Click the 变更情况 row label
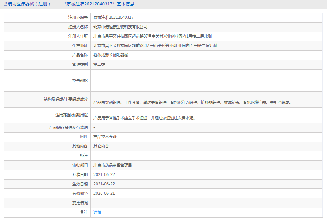 [x=80, y=203]
